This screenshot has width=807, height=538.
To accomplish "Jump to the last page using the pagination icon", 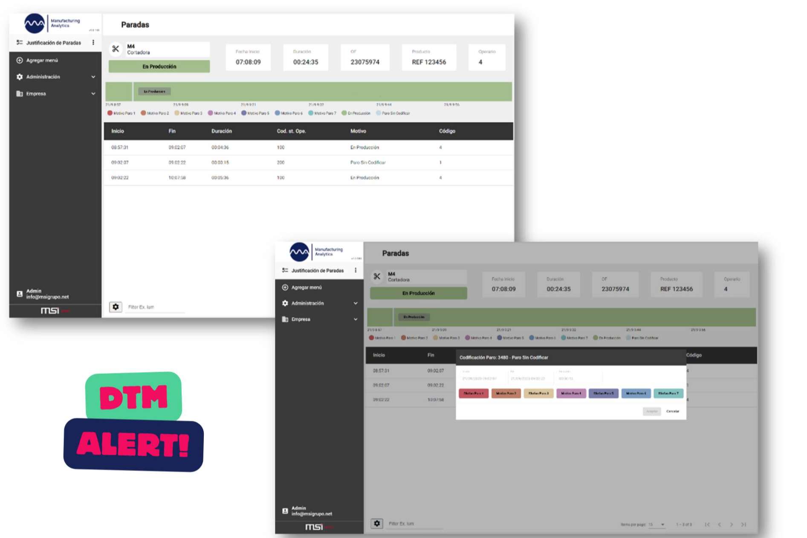I will 744,524.
